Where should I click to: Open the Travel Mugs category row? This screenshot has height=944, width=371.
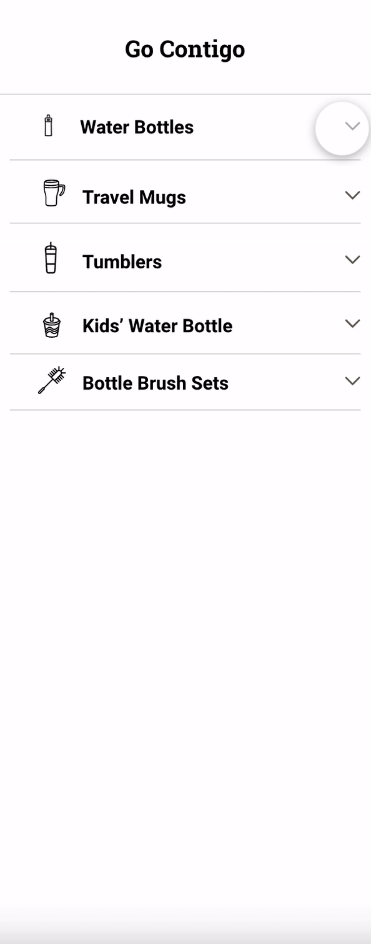(185, 192)
